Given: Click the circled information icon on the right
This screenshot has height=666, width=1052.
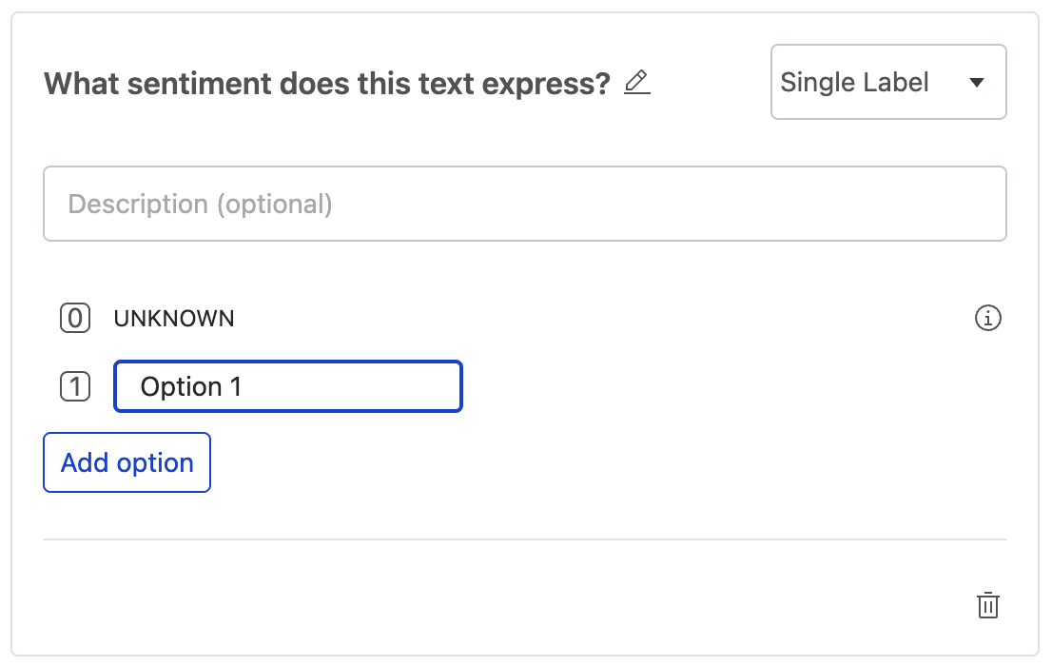Looking at the screenshot, I should coord(988,318).
